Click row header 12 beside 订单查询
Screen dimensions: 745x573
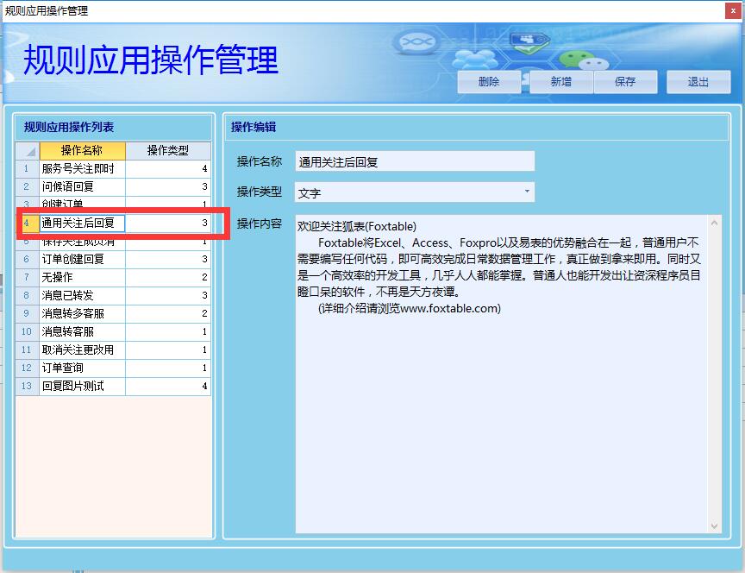[28, 368]
